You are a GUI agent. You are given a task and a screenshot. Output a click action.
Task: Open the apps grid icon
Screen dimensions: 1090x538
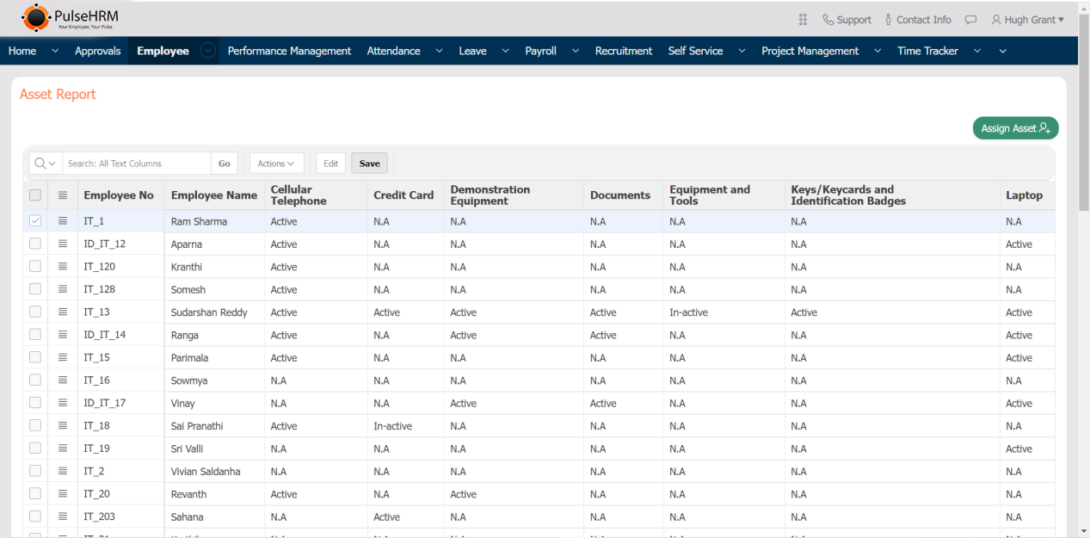coord(803,20)
